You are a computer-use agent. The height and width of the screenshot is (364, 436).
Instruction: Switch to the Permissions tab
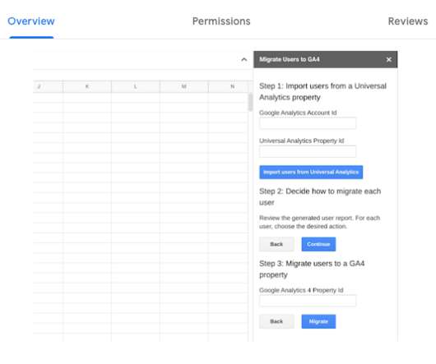[x=221, y=21]
